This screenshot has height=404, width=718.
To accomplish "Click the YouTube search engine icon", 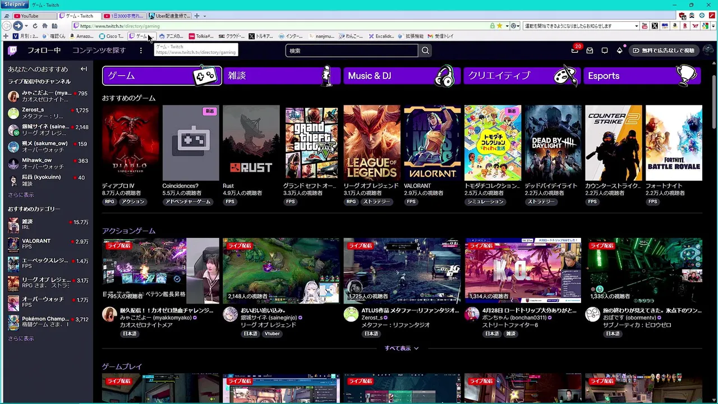I will coord(644,26).
